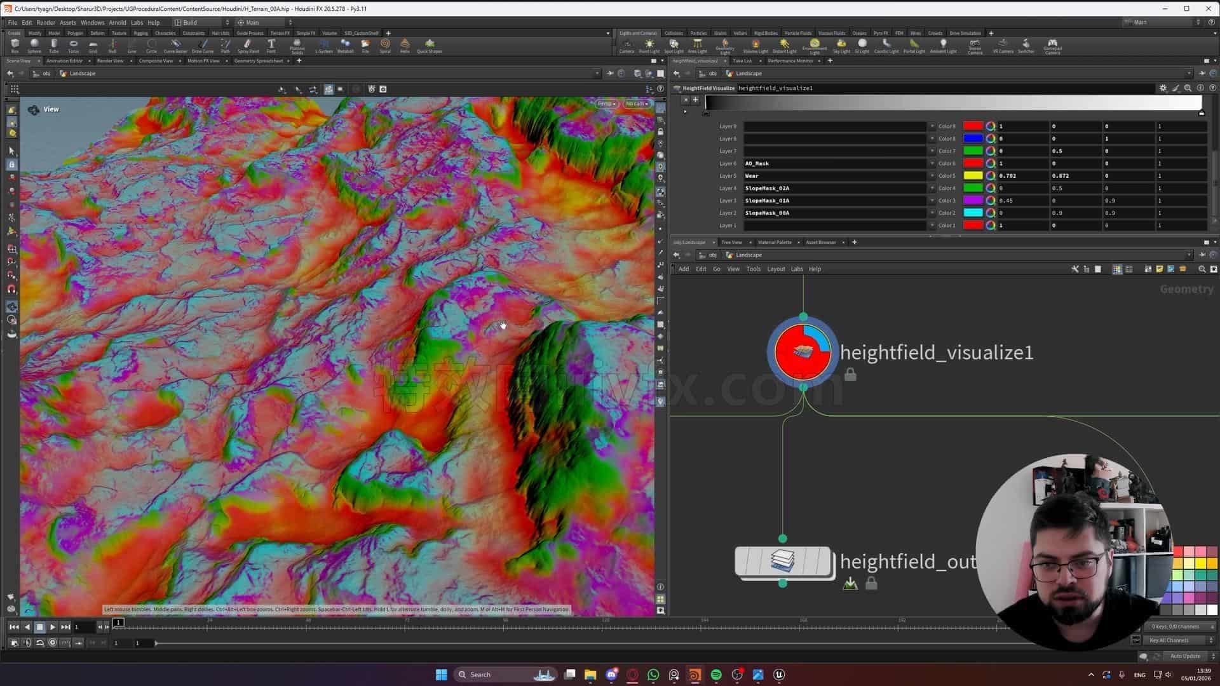Click the cyan Color 2 swatch
The width and height of the screenshot is (1220, 686).
pos(973,213)
